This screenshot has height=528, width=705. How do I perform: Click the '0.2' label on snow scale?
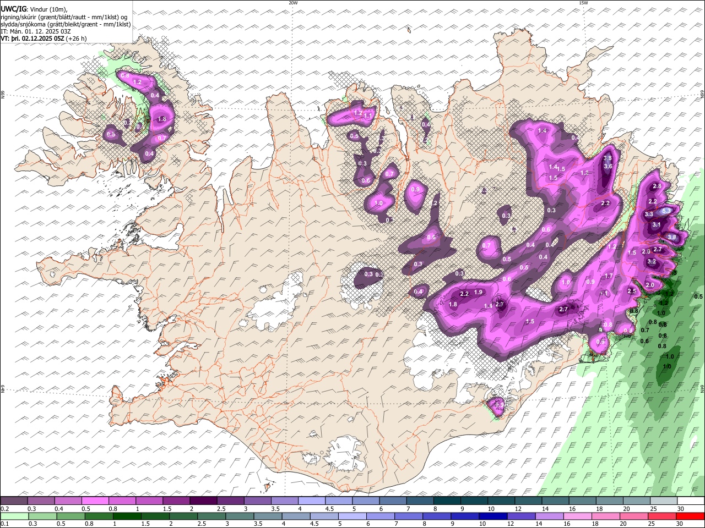pos(4,509)
